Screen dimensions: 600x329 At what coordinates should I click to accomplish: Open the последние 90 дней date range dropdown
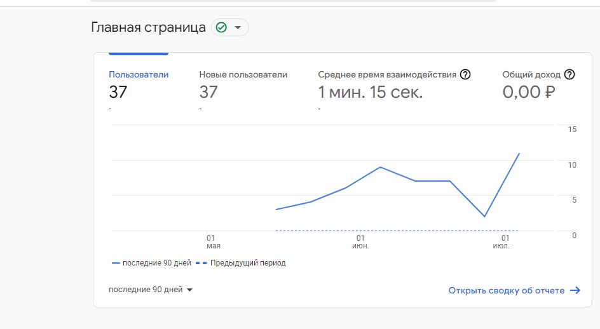151,290
